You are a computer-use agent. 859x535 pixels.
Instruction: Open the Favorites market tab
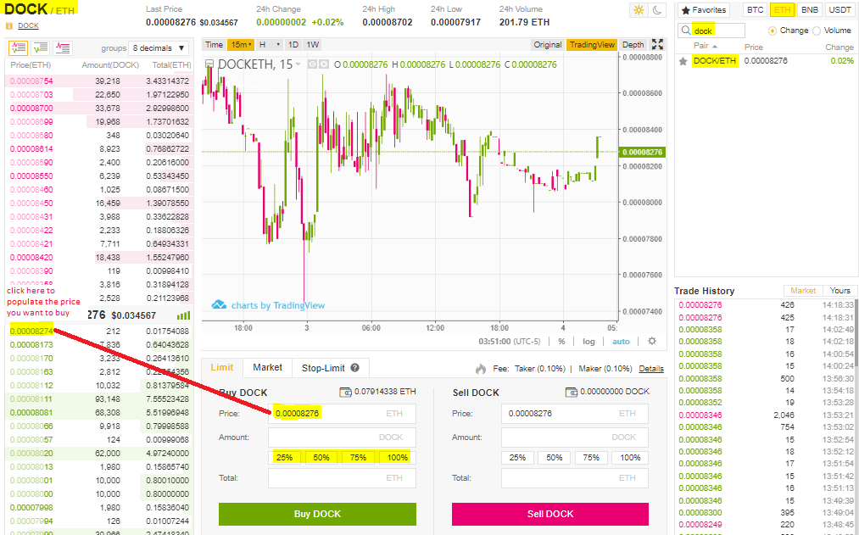pos(704,10)
